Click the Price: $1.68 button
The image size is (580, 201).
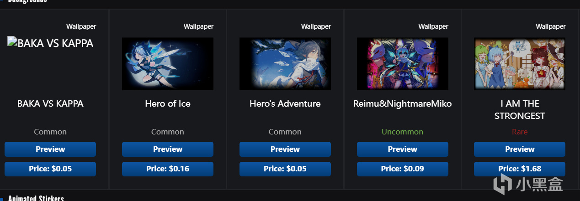click(520, 169)
